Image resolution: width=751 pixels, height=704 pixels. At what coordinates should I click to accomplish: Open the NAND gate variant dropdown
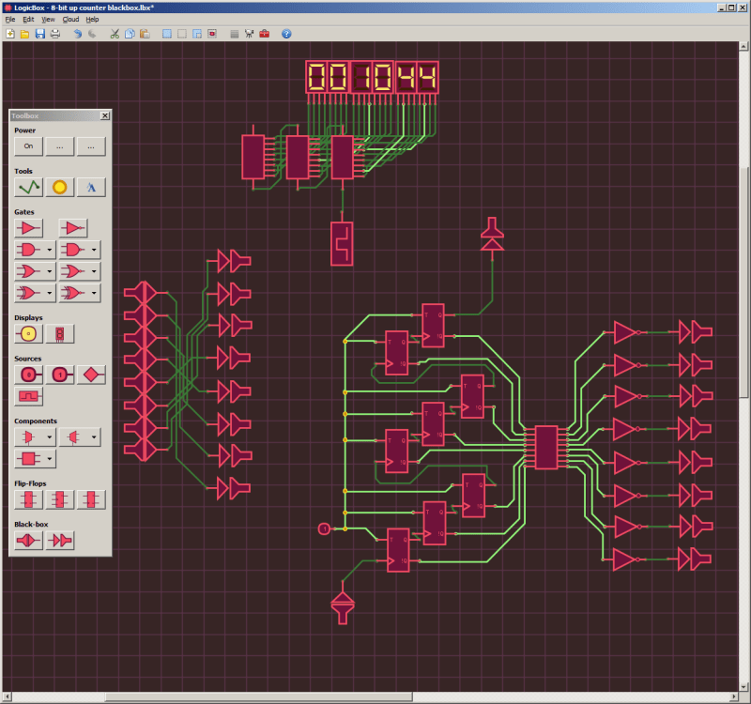click(x=94, y=249)
